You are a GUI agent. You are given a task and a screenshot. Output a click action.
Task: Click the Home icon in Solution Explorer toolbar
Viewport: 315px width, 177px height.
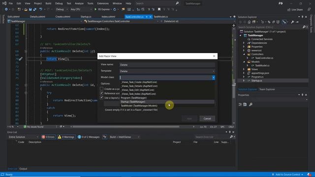[249, 22]
